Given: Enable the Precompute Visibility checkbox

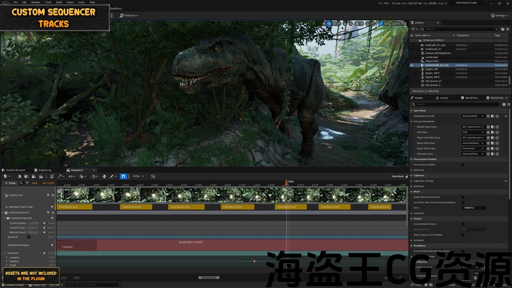Looking at the screenshot, I should [x=463, y=165].
